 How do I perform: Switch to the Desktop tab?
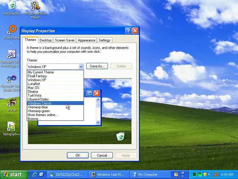pyautogui.click(x=46, y=40)
